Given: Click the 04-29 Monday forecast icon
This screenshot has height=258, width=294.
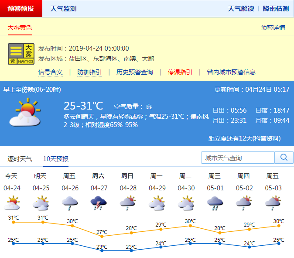Looking at the screenshot, I should [x=157, y=203].
